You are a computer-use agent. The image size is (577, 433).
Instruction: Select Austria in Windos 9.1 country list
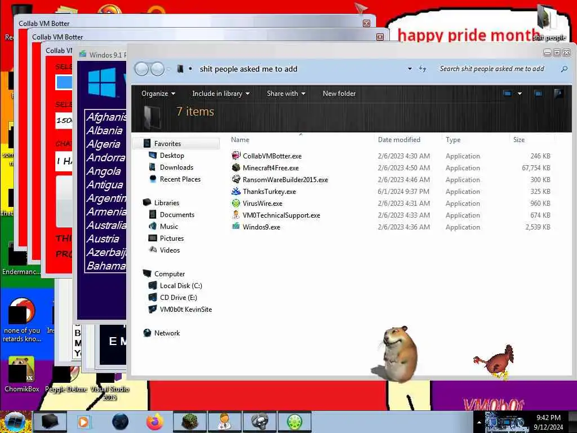(103, 238)
